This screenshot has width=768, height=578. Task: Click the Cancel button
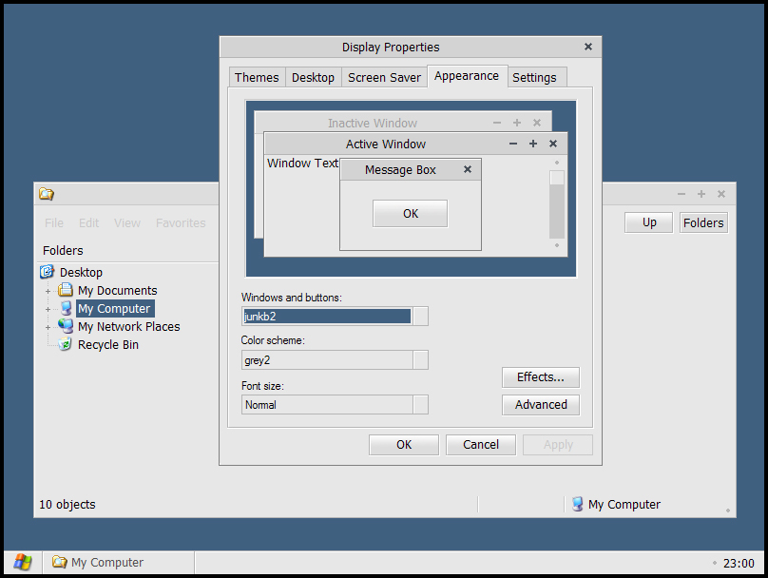coord(481,445)
